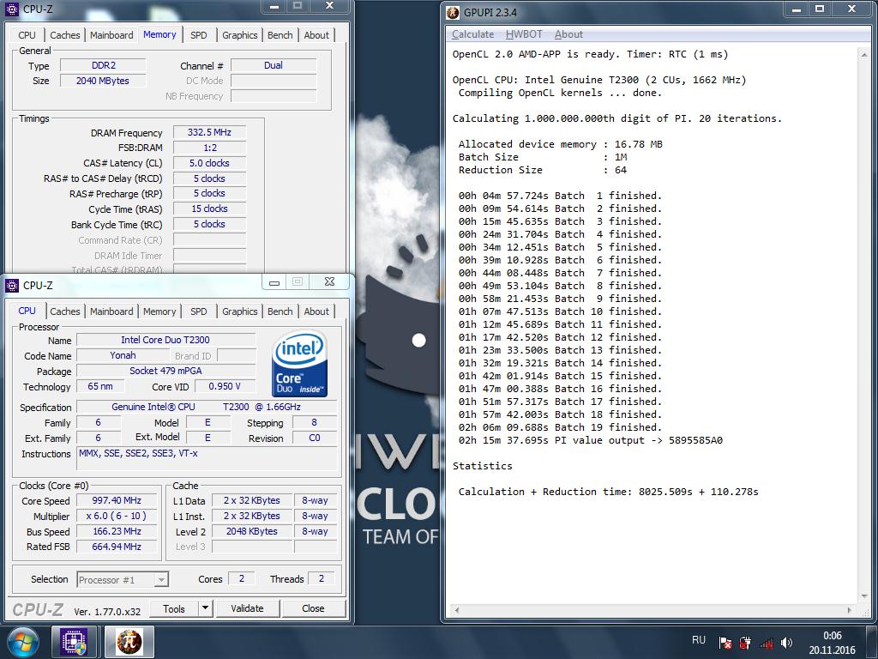Switch to Memory tab in bottom CPU-Z window

coord(159,311)
